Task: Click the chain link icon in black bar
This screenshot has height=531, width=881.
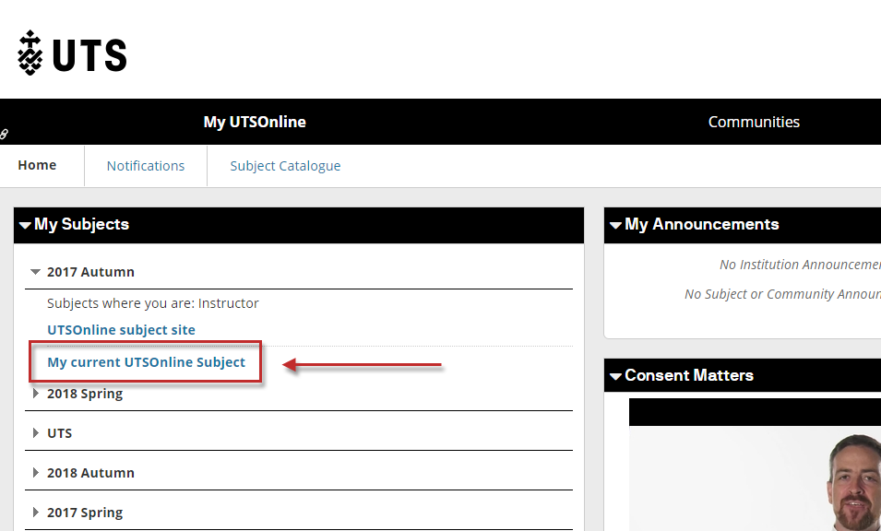Action: coord(4,135)
